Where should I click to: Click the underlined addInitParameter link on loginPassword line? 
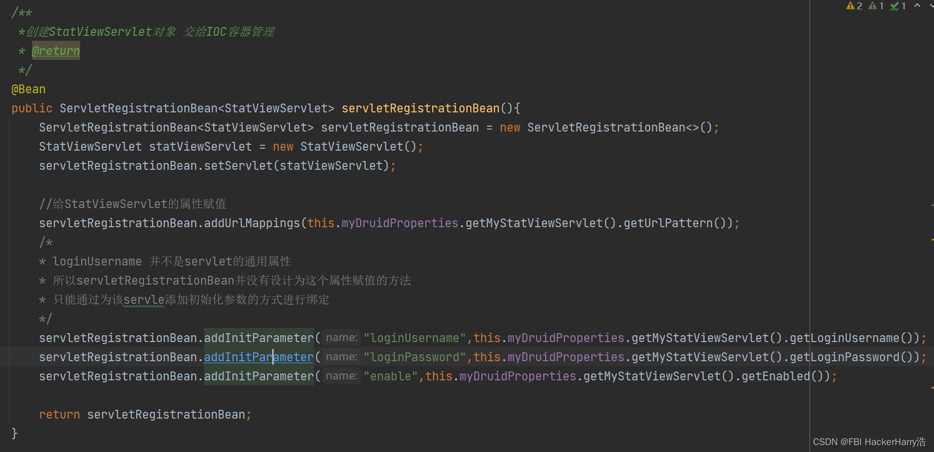click(x=259, y=357)
